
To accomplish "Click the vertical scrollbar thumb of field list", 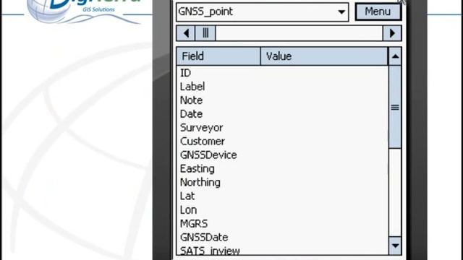I will [x=395, y=107].
